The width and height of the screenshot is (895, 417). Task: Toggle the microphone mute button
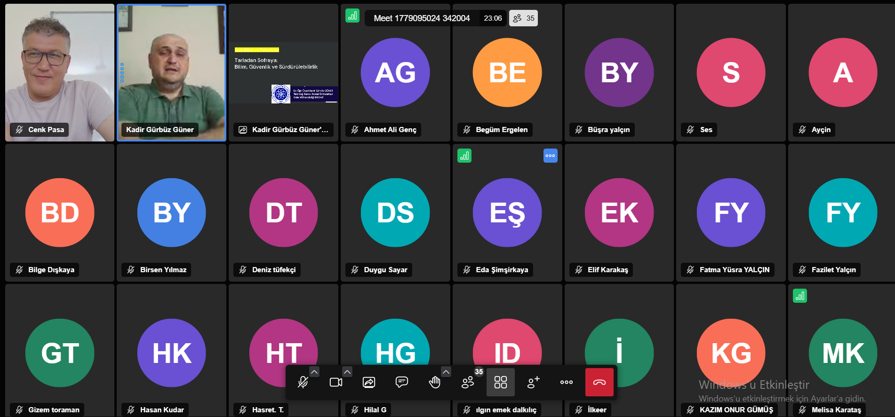(303, 382)
